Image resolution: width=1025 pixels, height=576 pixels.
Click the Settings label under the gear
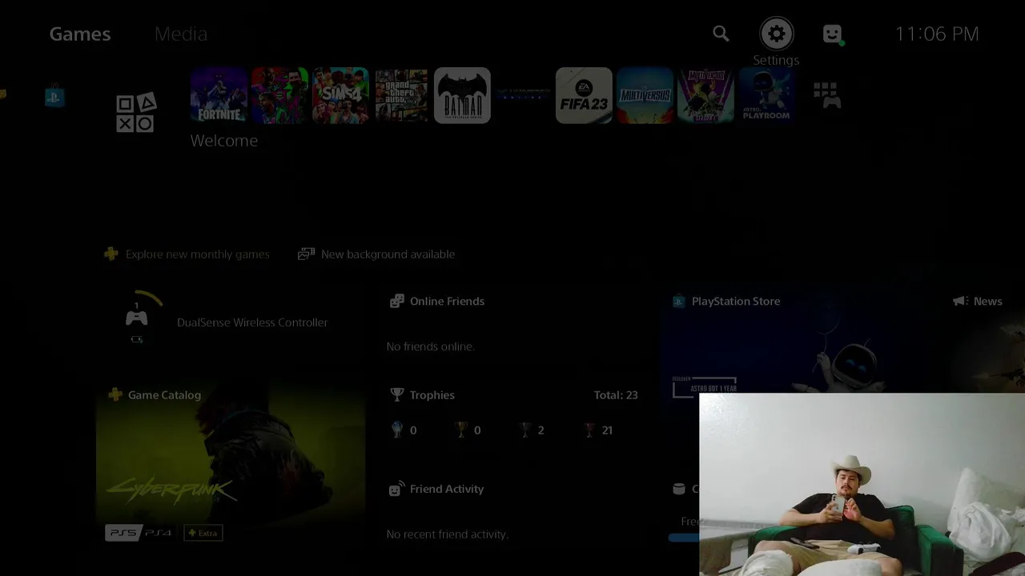(x=776, y=60)
